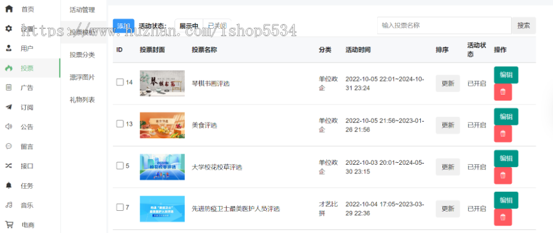553x233 pixels.
Task: Delete 美食评选 with trash icon
Action: coord(503,134)
